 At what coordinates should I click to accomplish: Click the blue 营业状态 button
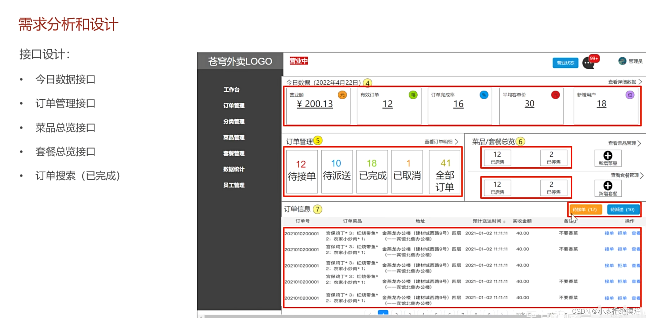click(565, 63)
